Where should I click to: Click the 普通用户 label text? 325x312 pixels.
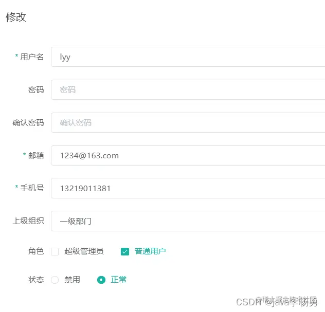click(150, 251)
